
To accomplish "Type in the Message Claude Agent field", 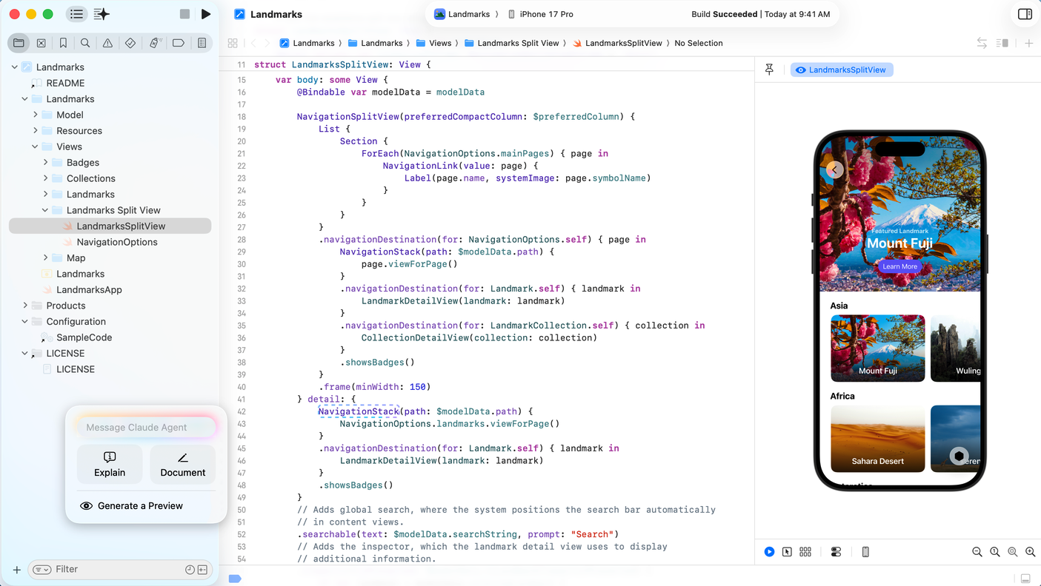I will pyautogui.click(x=145, y=427).
